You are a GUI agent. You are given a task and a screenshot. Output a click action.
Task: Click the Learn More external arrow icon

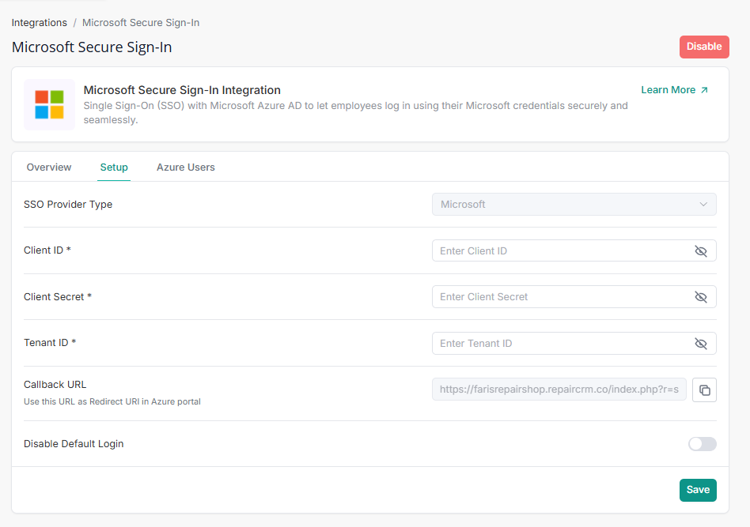click(x=704, y=90)
